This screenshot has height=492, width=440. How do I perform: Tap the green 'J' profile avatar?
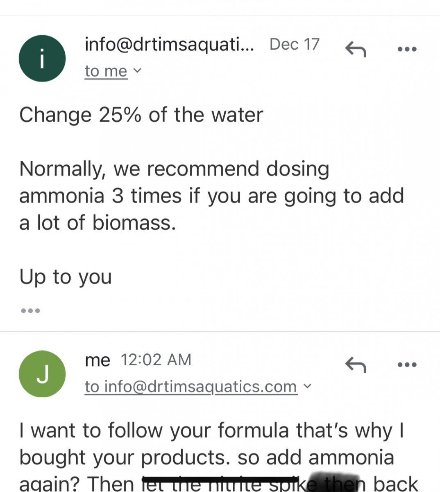pos(42,374)
